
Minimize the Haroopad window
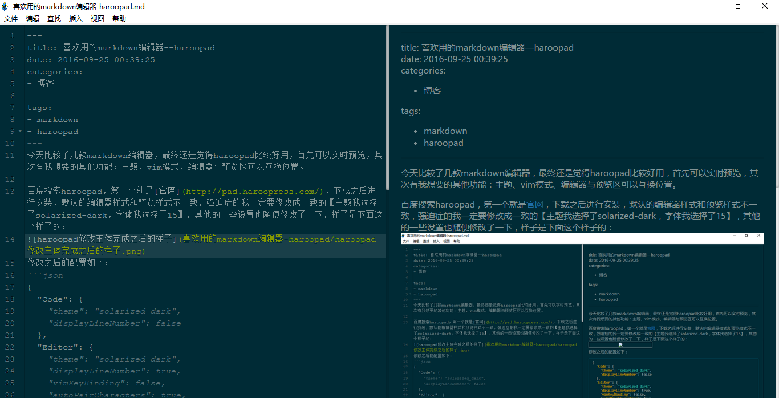tap(713, 6)
